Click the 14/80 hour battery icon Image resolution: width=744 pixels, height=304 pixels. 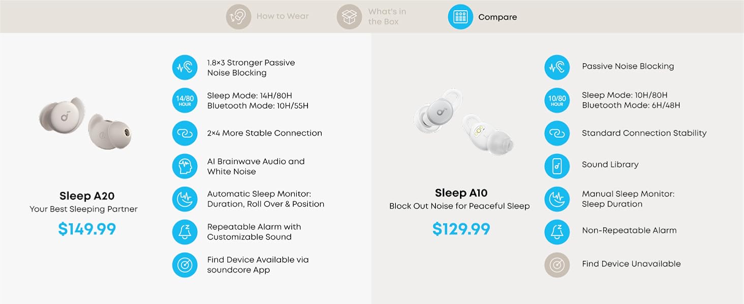click(184, 100)
